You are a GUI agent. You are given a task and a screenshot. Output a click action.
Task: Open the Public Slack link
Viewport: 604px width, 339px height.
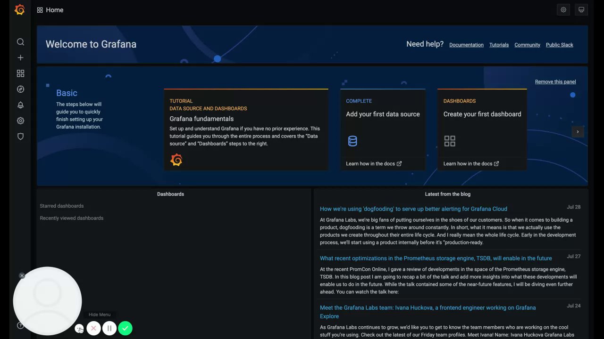560,45
